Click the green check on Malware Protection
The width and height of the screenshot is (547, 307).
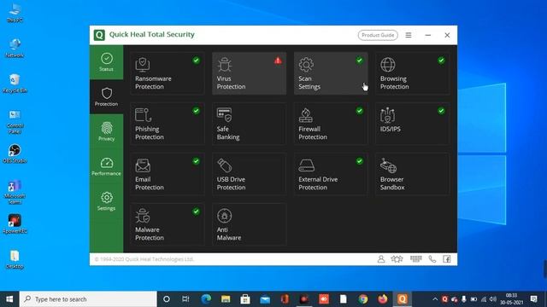point(196,211)
